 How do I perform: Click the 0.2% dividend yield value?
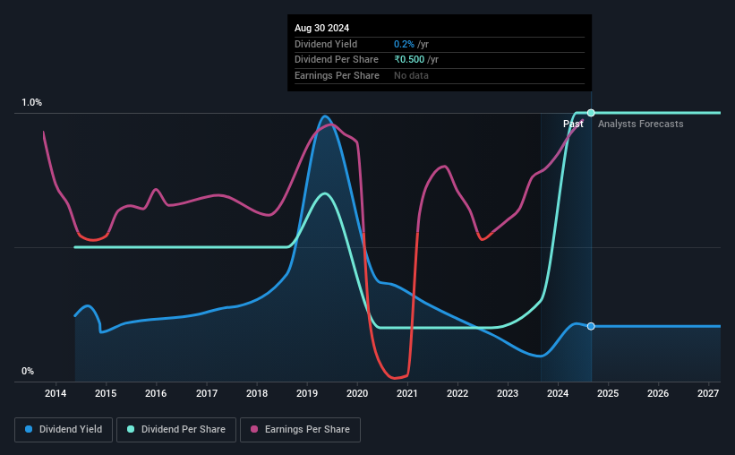(404, 44)
